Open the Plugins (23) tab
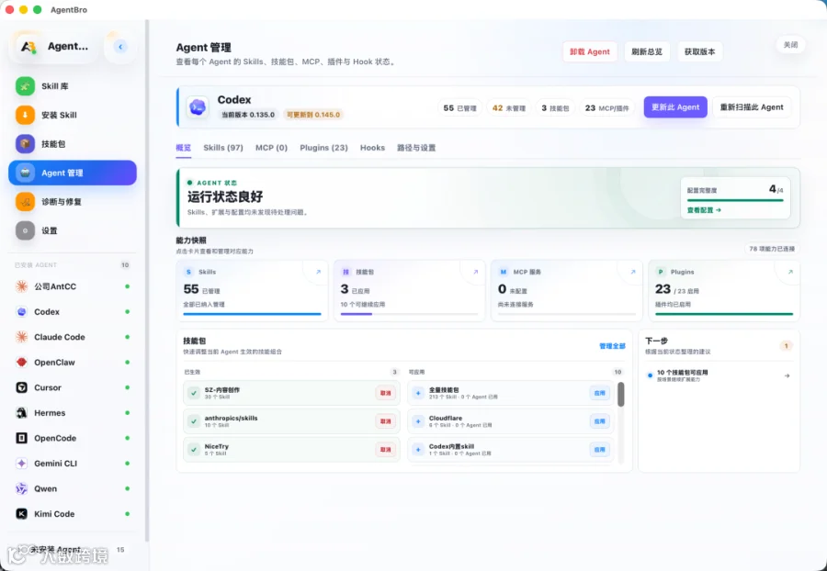This screenshot has height=571, width=827. click(x=323, y=148)
